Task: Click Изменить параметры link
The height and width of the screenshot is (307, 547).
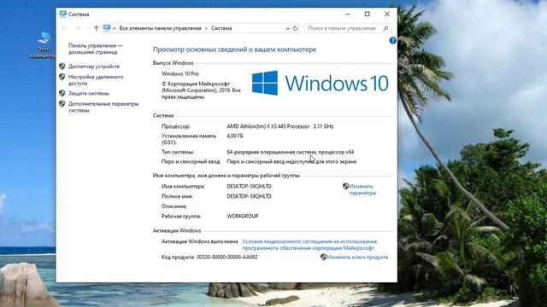Action: [x=362, y=189]
